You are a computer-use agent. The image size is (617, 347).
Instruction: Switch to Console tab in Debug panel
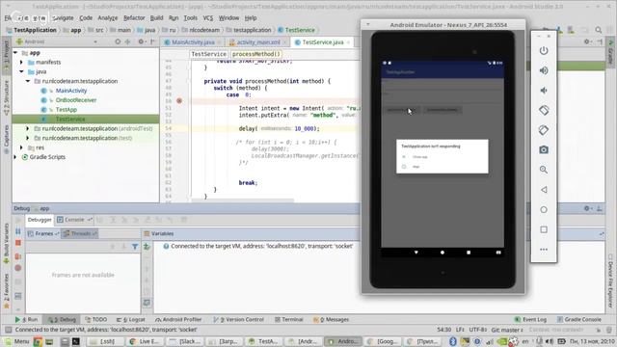click(74, 220)
